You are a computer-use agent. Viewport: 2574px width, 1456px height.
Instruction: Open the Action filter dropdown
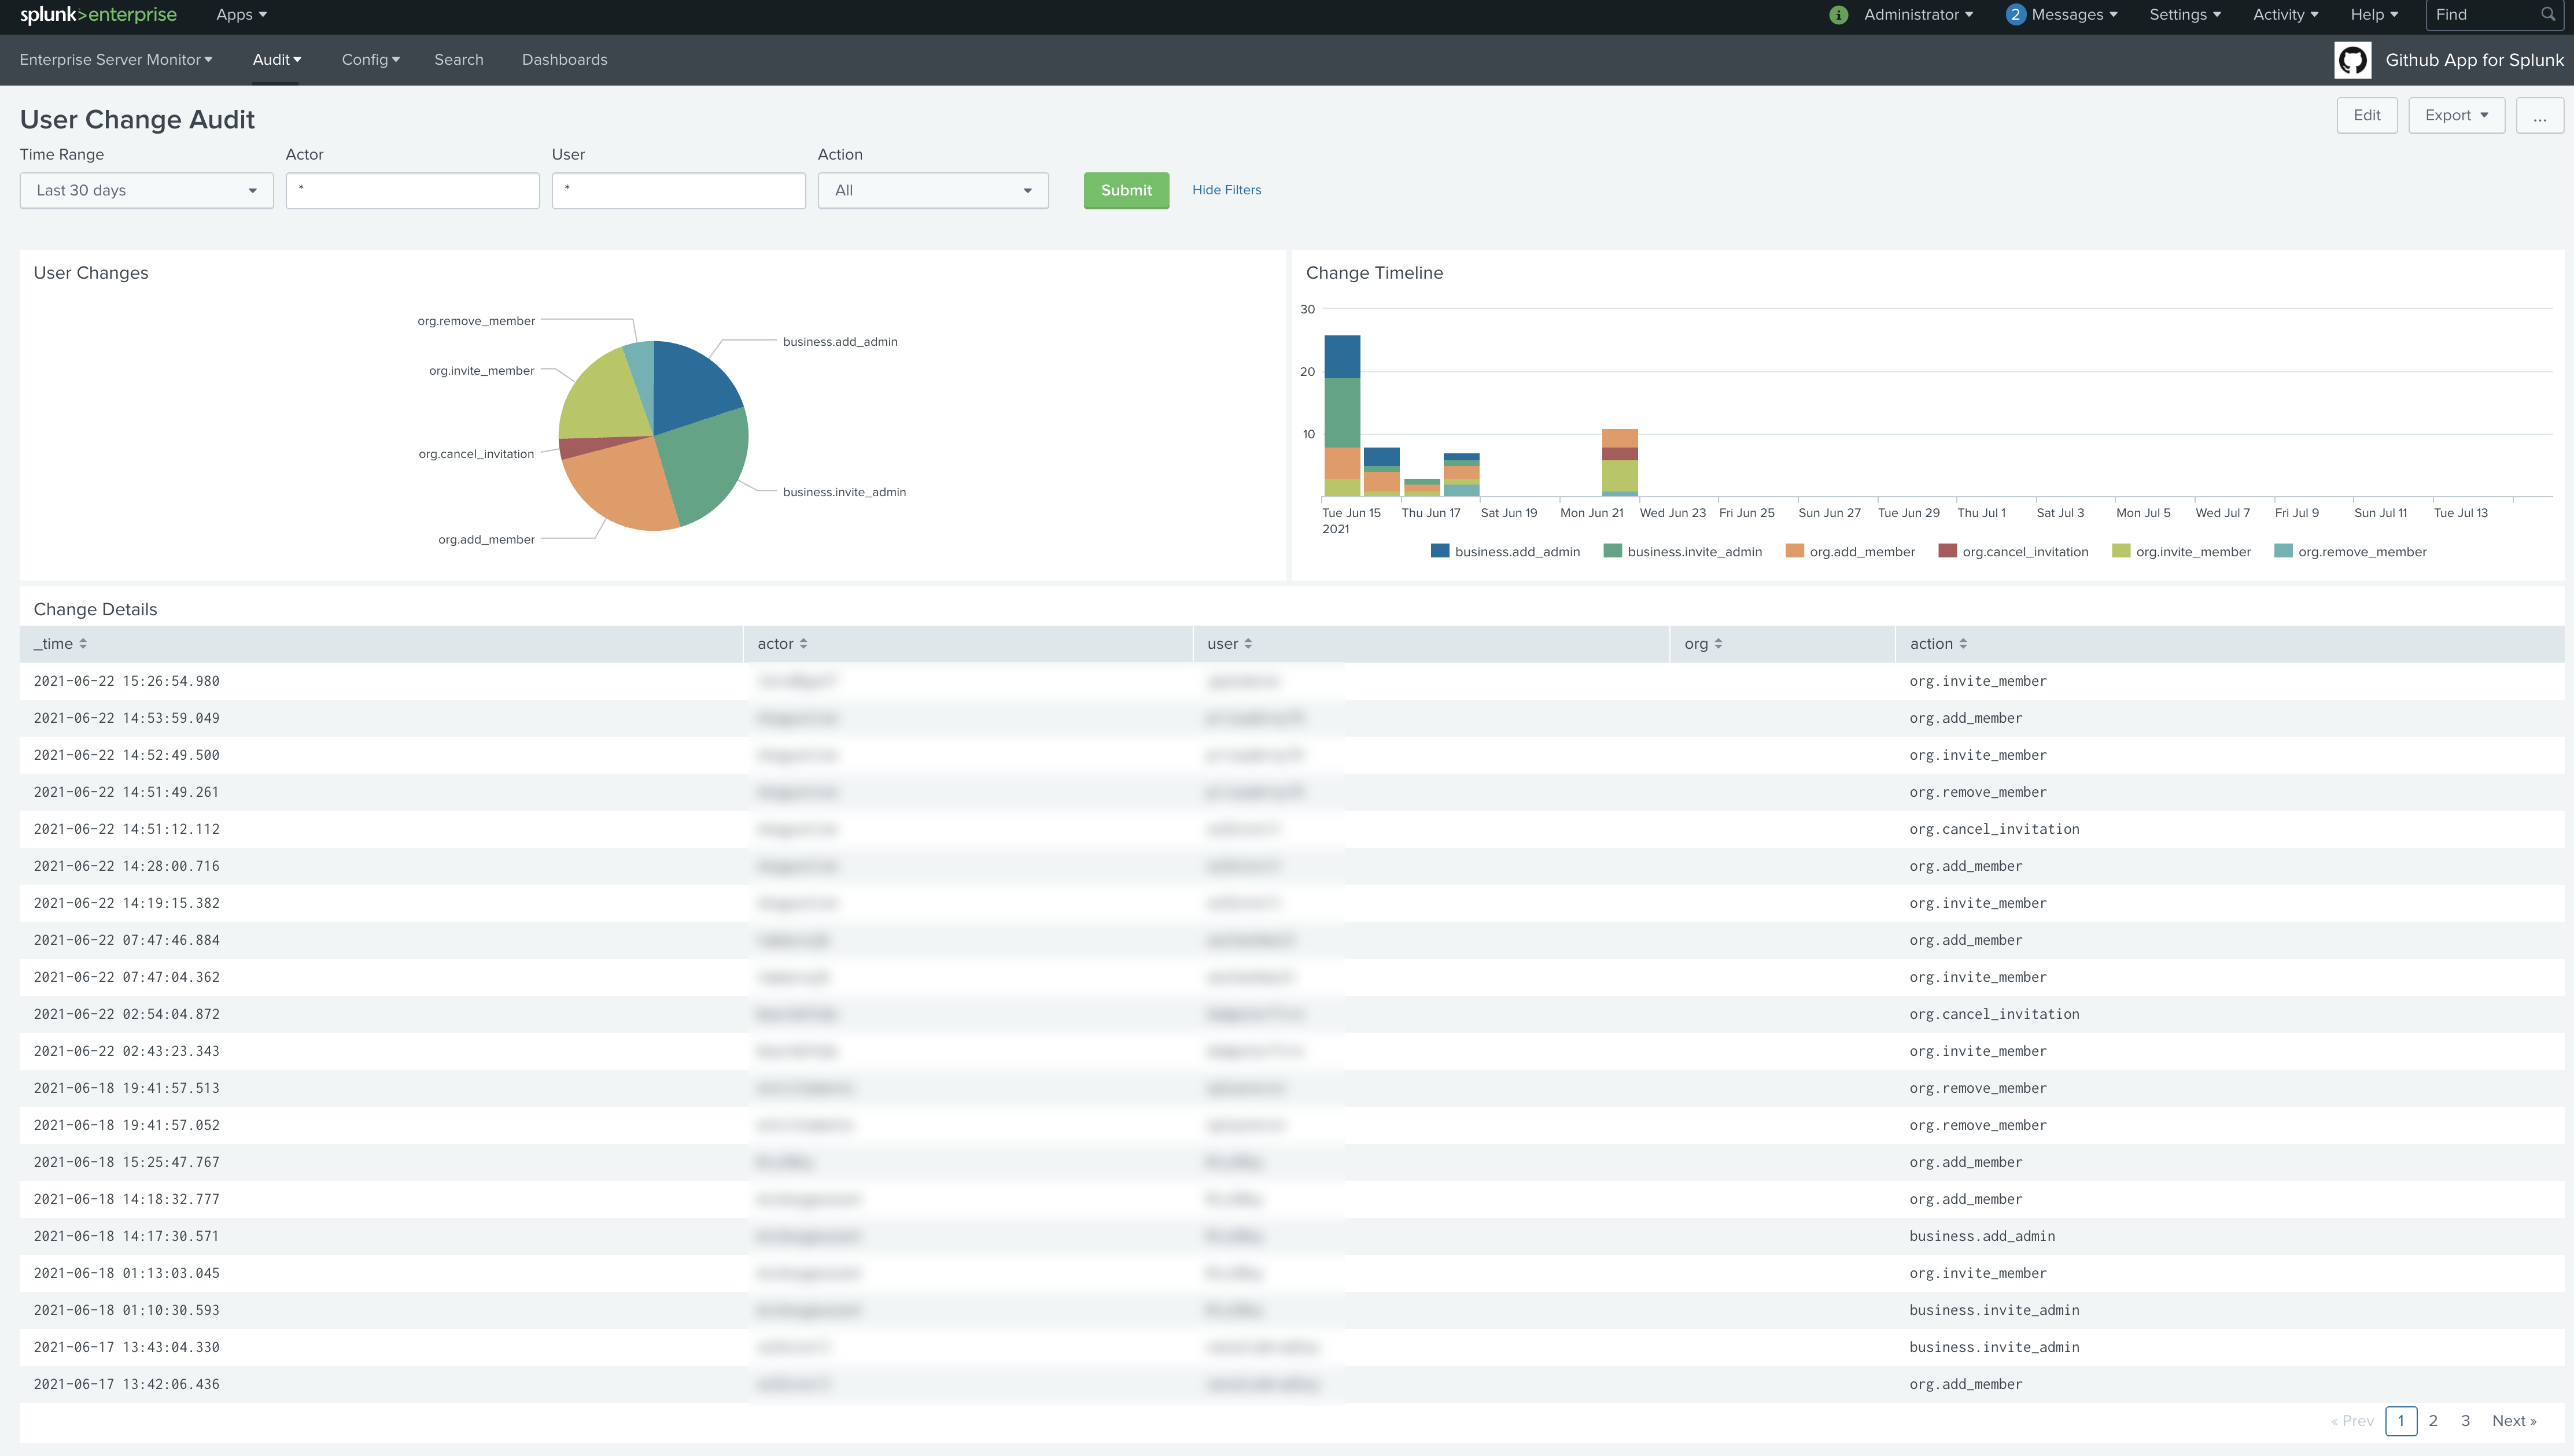click(932, 191)
